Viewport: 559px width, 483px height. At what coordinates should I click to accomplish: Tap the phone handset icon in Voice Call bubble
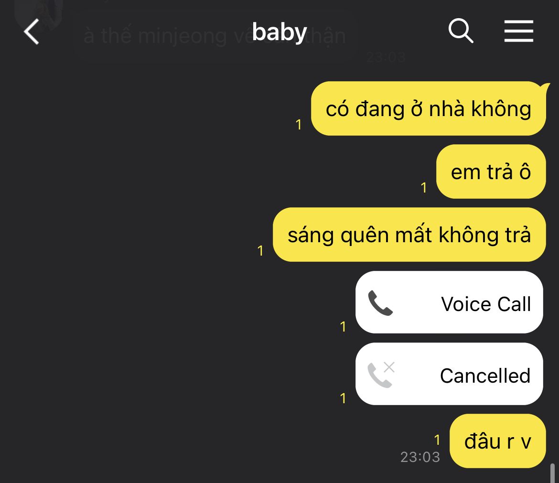pos(380,303)
